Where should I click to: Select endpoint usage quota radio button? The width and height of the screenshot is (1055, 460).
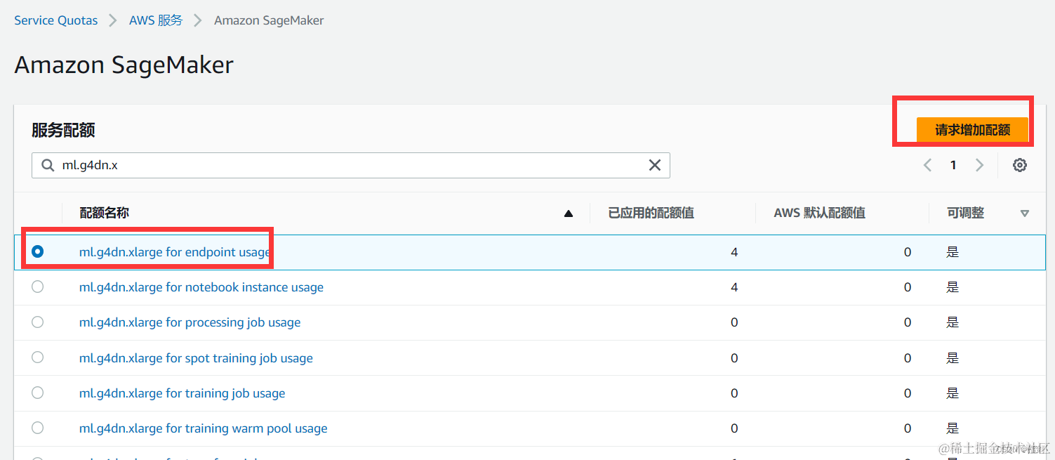(x=38, y=251)
